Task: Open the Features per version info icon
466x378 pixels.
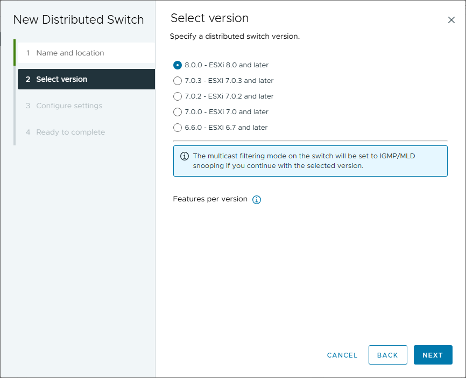Action: click(x=257, y=200)
